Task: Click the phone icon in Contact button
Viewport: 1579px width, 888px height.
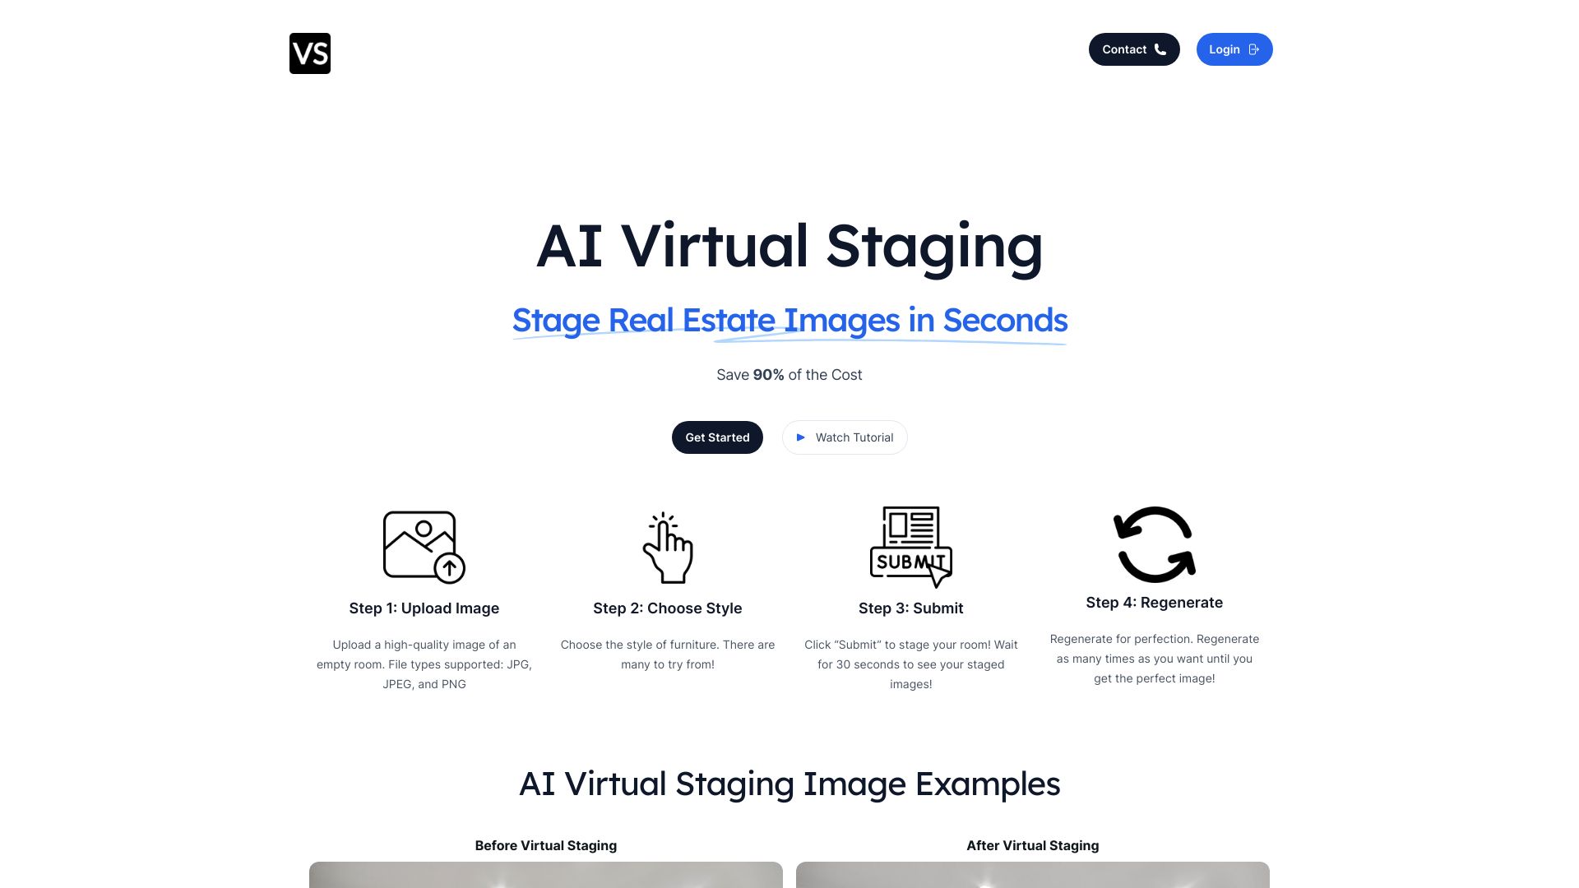Action: coord(1160,49)
